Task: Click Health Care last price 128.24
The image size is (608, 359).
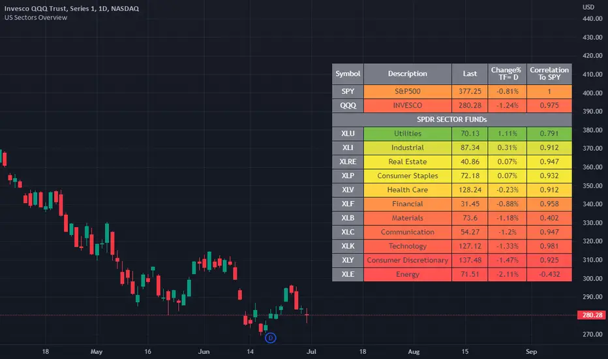Action: click(470, 190)
